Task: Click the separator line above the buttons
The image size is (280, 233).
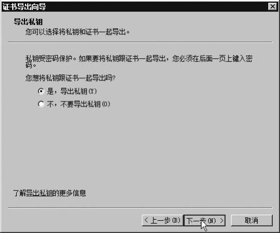Action: click(140, 207)
